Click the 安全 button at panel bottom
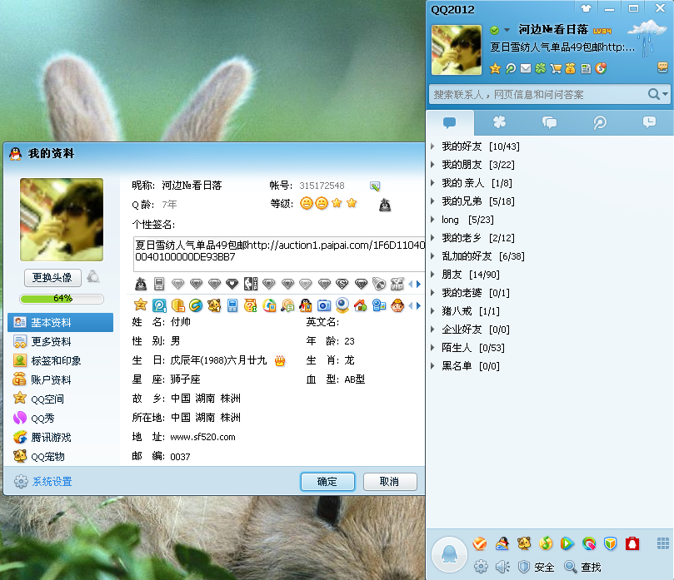Screen dimensions: 674x580 pyautogui.click(x=536, y=568)
